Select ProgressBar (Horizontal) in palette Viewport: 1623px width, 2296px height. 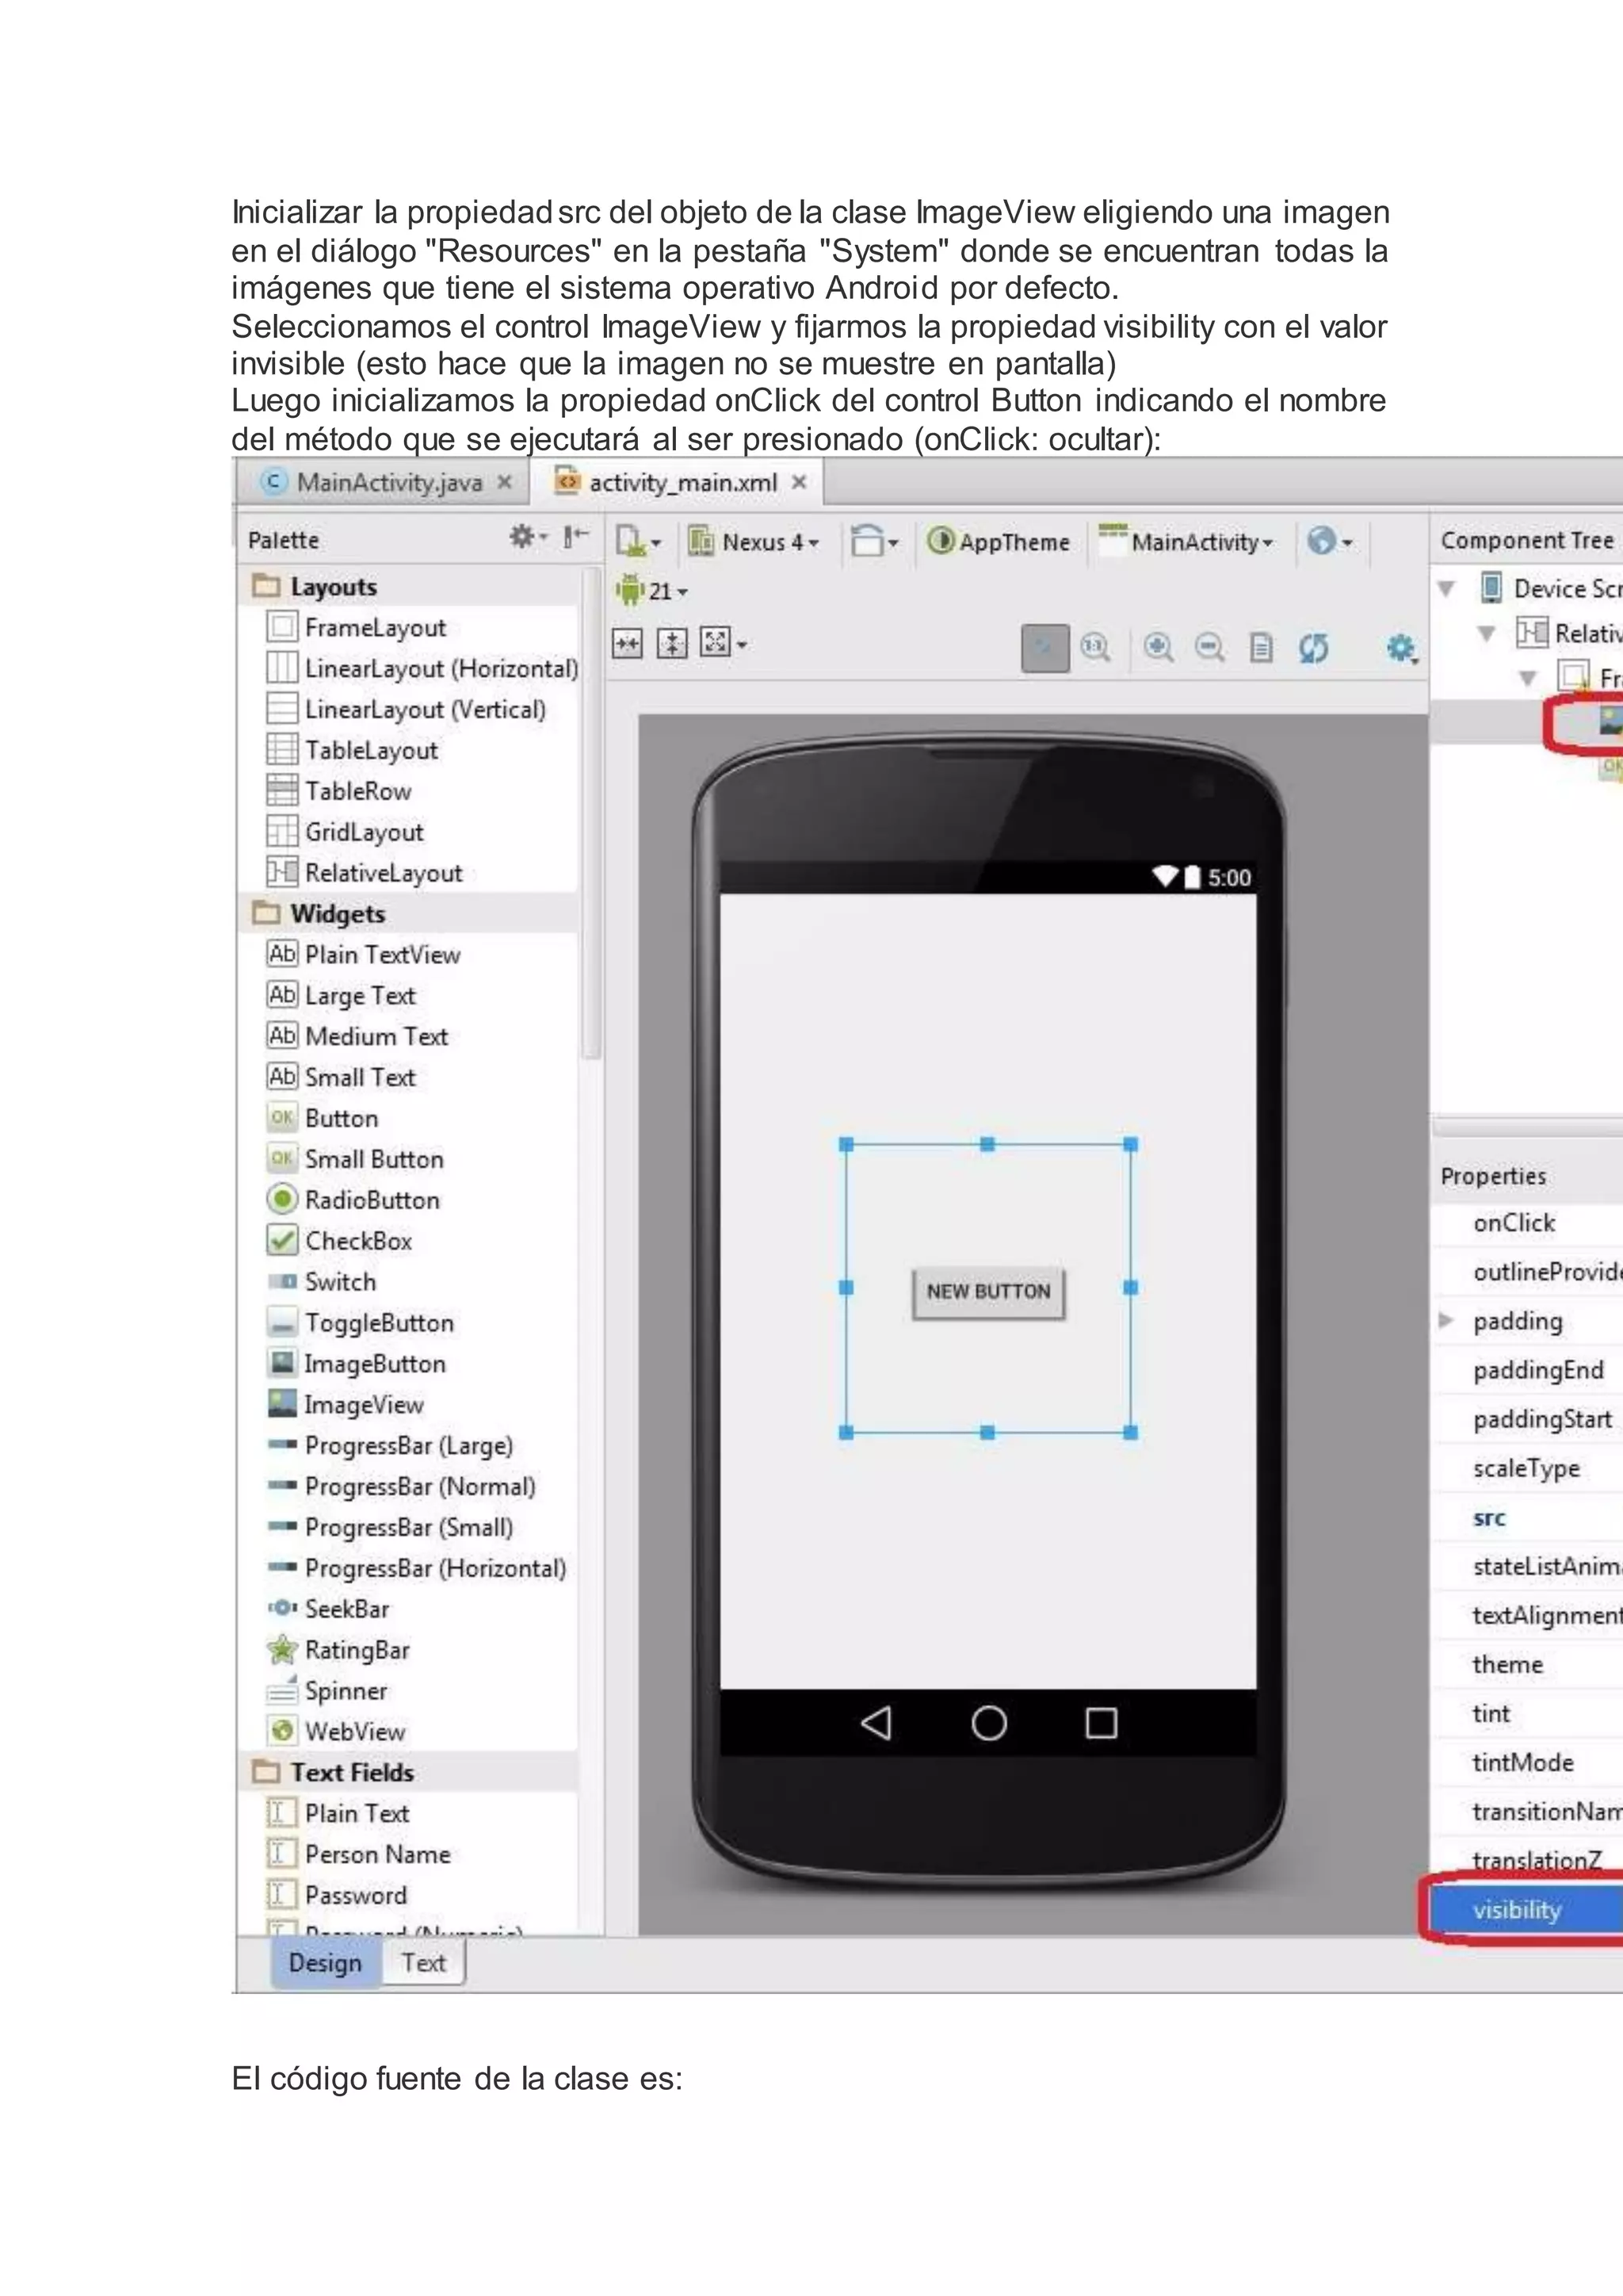point(417,1568)
